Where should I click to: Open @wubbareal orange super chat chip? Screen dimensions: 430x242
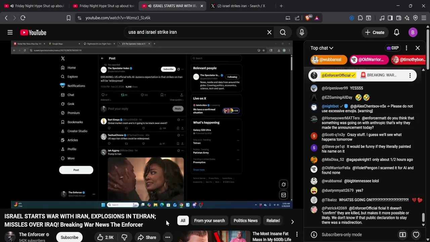pos(329,60)
